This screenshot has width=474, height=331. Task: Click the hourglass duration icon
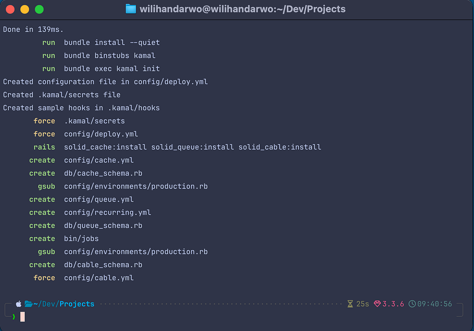click(350, 304)
